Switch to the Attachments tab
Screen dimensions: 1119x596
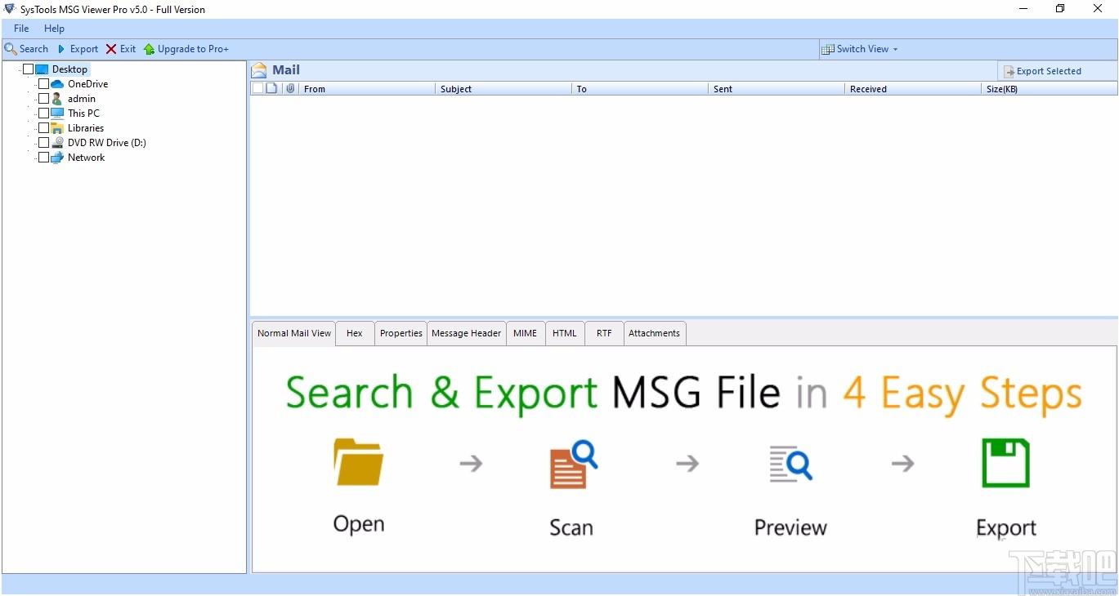coord(654,333)
